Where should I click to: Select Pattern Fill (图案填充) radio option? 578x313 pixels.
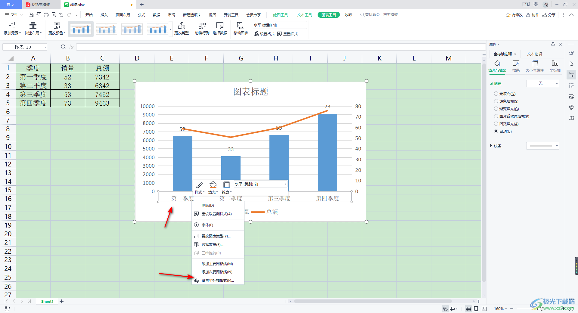(496, 124)
